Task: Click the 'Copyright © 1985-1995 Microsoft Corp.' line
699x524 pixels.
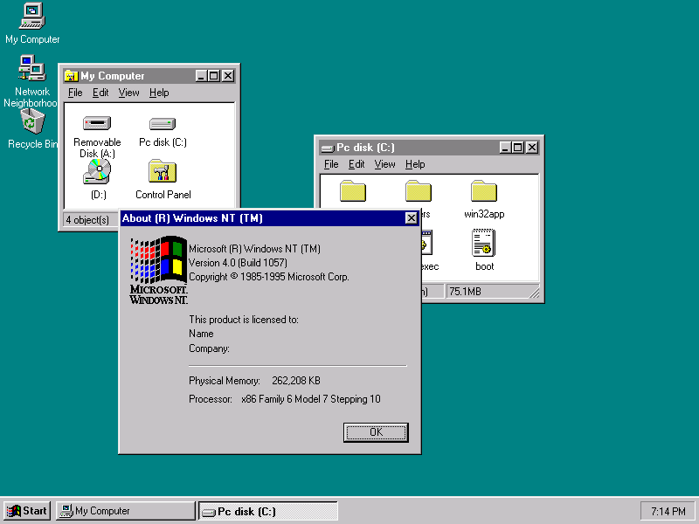Action: coord(269,277)
